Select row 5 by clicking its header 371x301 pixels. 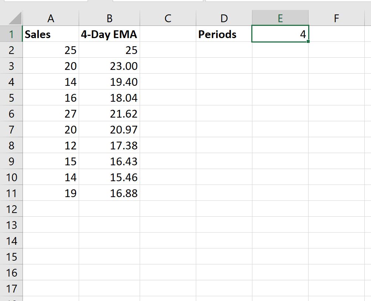tap(12, 98)
